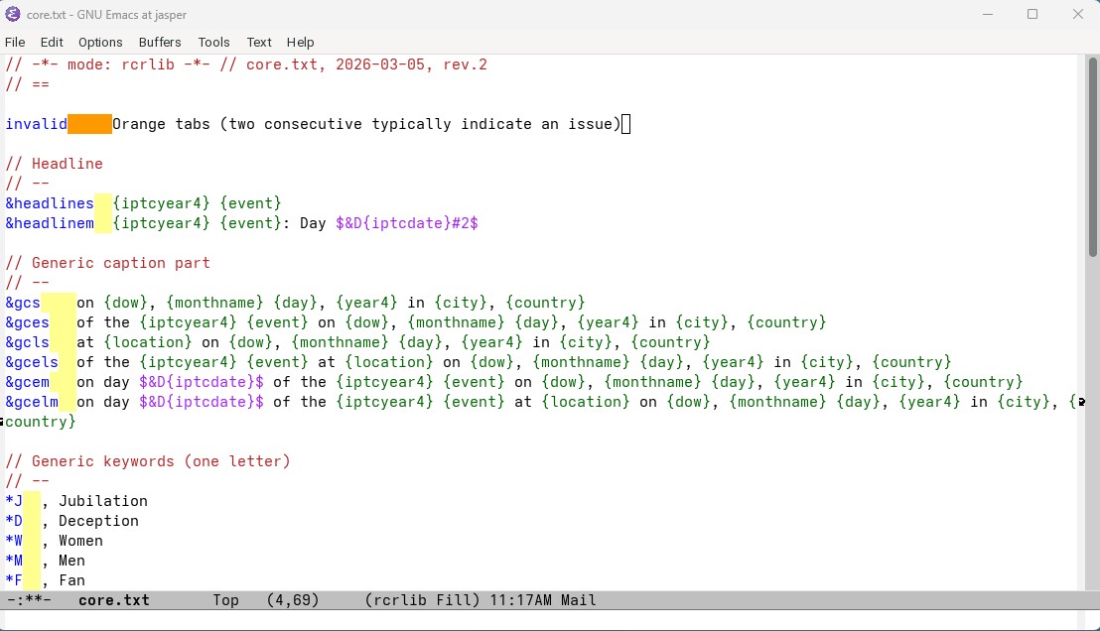Open the Help menu
The width and height of the screenshot is (1100, 631).
point(300,42)
